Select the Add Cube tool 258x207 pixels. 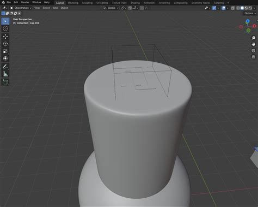point(5,82)
